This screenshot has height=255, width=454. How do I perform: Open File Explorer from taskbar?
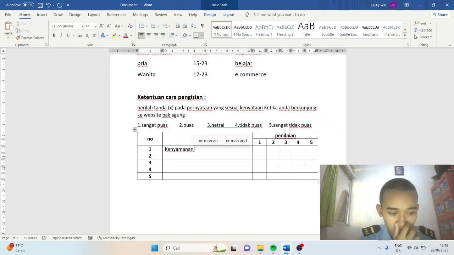point(260,248)
